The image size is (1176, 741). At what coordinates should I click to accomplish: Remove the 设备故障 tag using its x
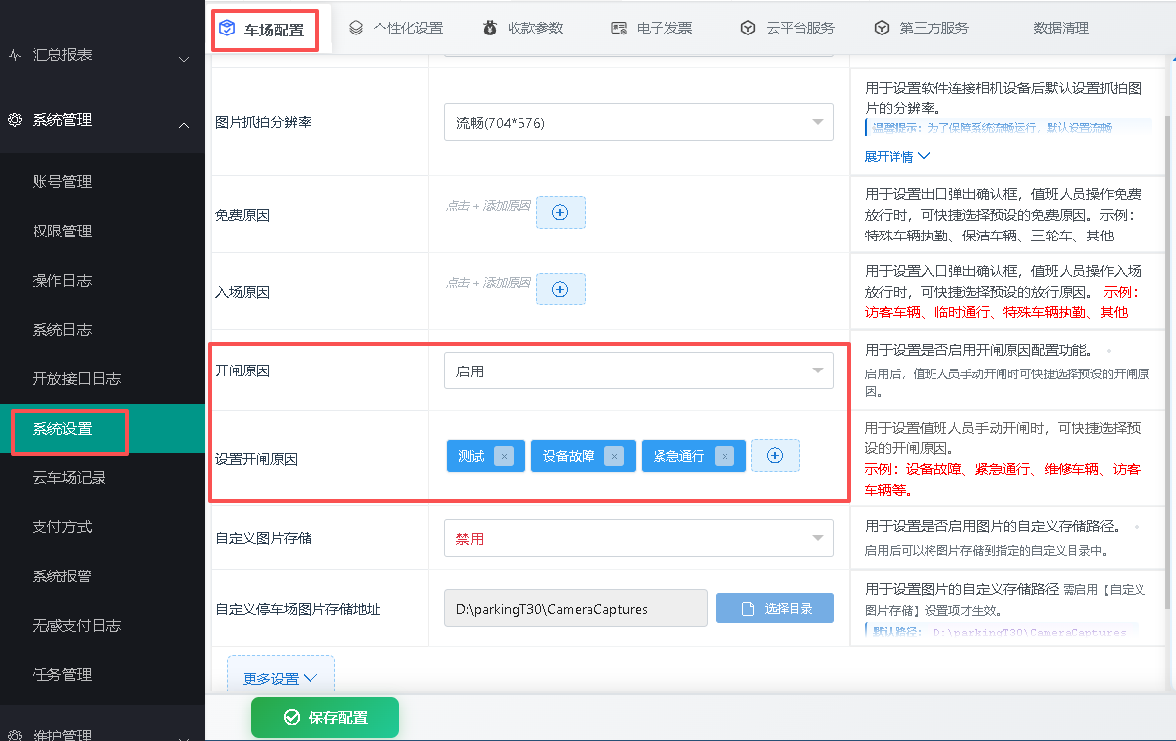pyautogui.click(x=614, y=456)
